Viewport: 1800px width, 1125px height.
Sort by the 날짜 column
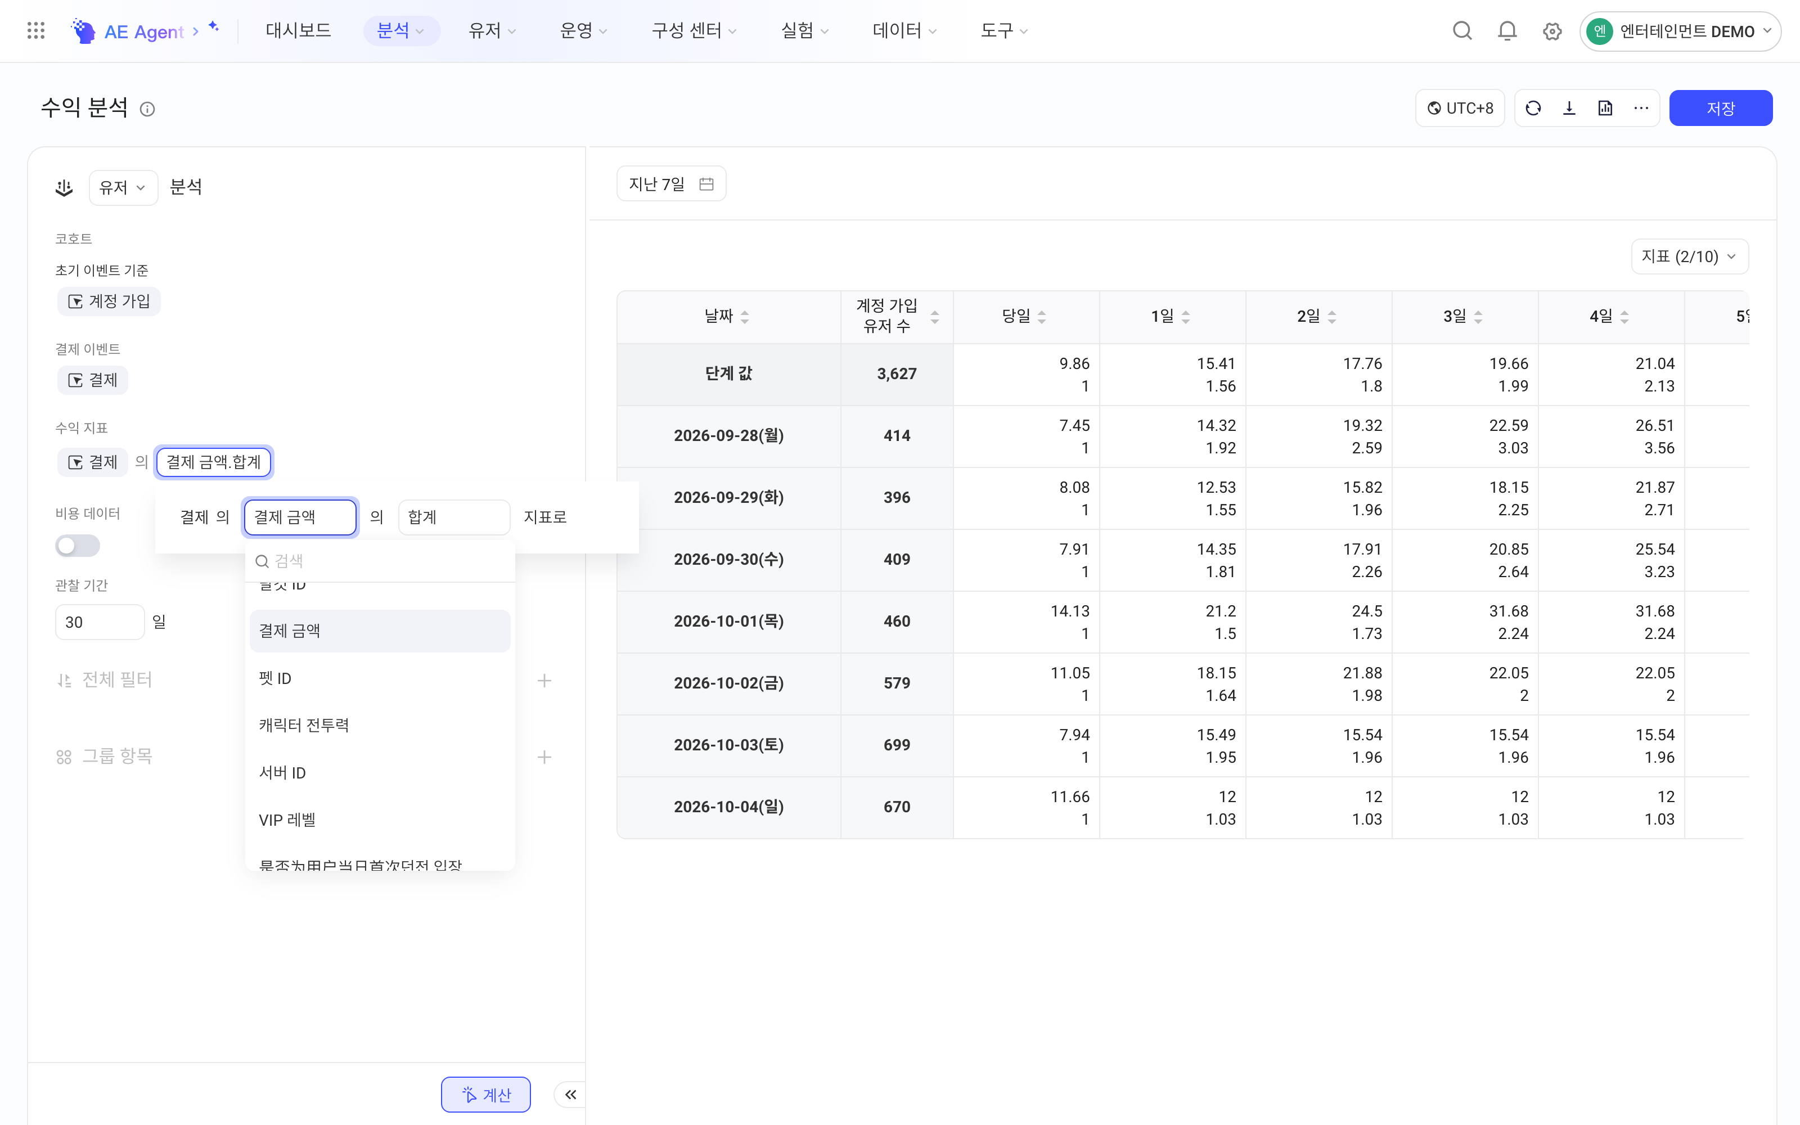[x=745, y=317]
